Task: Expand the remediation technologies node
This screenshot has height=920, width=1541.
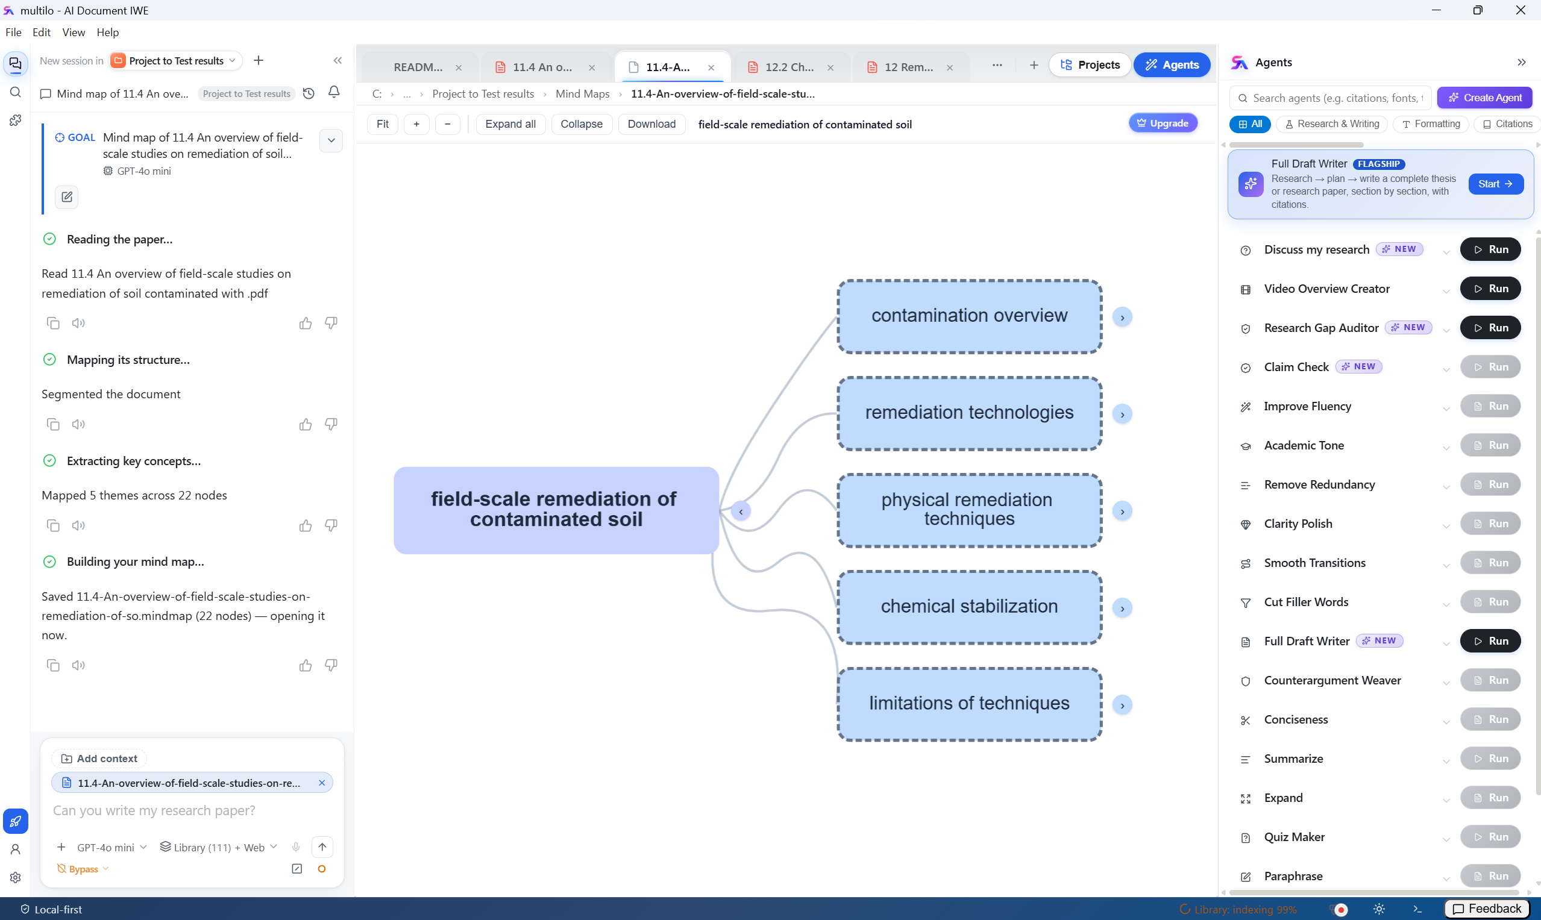Action: (1122, 414)
